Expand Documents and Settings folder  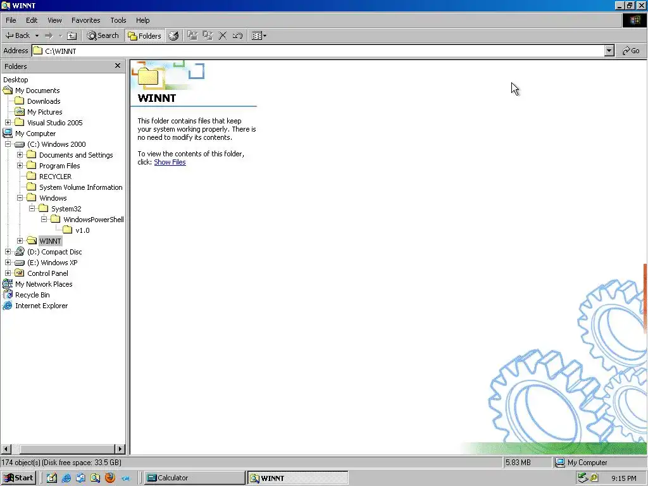coord(20,154)
